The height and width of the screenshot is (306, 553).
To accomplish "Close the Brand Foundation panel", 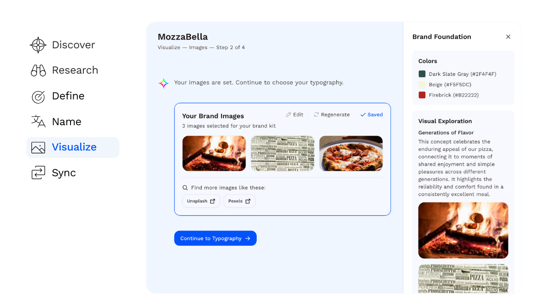I will tap(508, 37).
